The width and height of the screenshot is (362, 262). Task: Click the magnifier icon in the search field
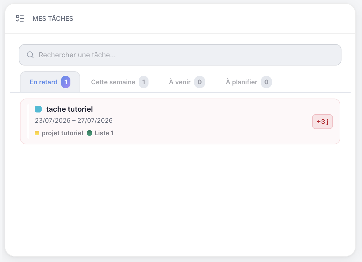pos(30,55)
